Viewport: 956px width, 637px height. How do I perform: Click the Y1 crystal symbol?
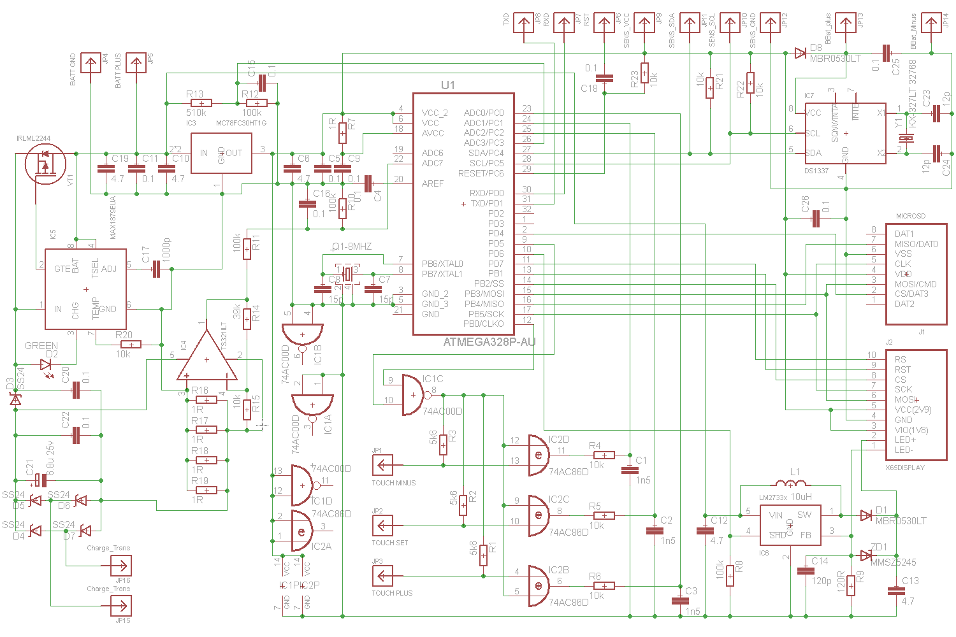point(906,138)
